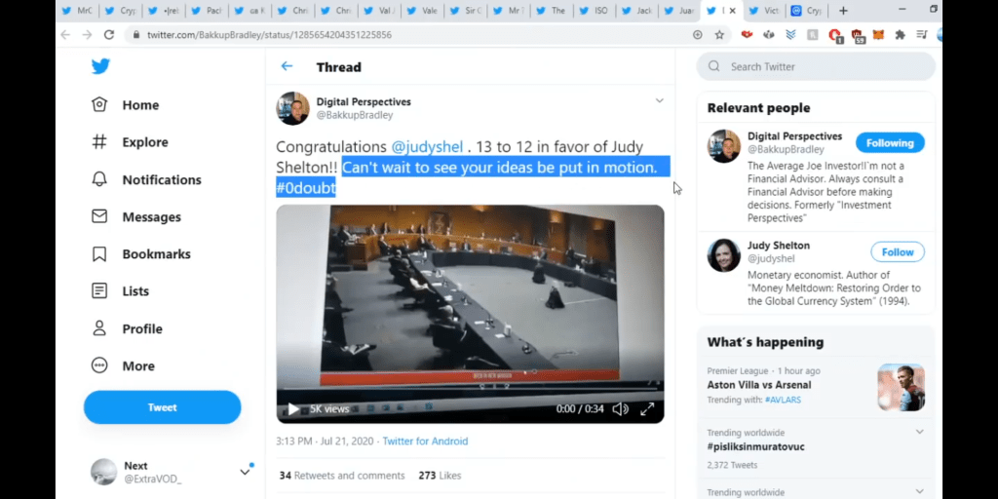This screenshot has height=499, width=998.
Task: Open Messages envelope in sidebar
Action: point(136,217)
